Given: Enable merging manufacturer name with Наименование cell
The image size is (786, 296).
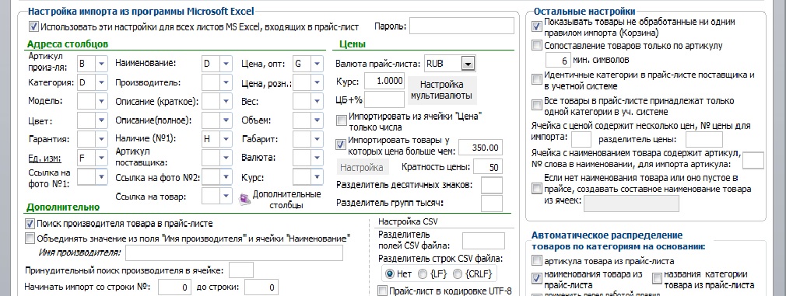Looking at the screenshot, I should pos(30,238).
